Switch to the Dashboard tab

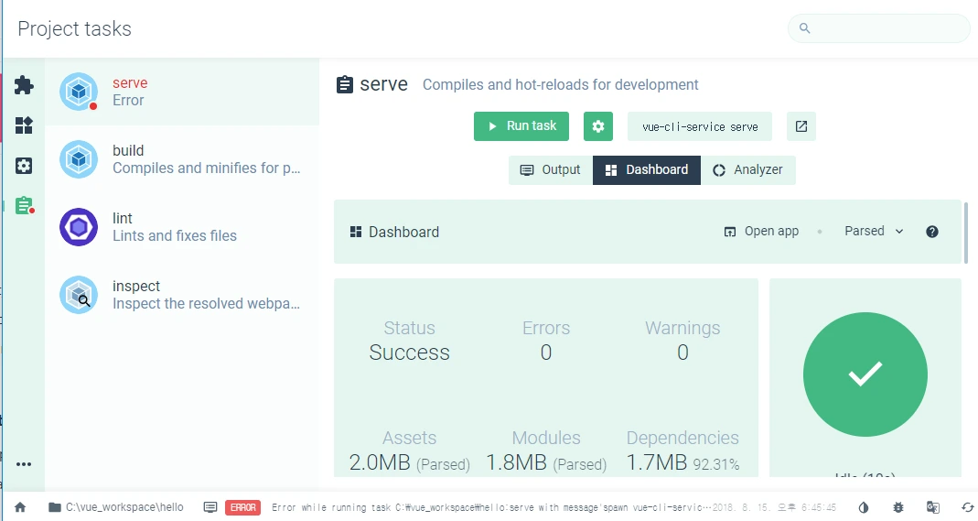647,169
